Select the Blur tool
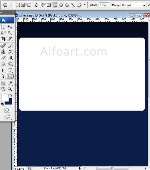Image resolution: width=150 pixels, height=170 pixels. tap(3, 64)
